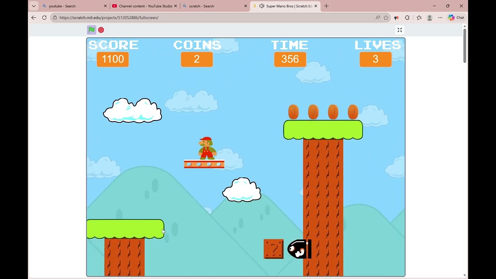This screenshot has width=496, height=279.
Task: Click the SCORE heading text
Action: click(x=113, y=45)
